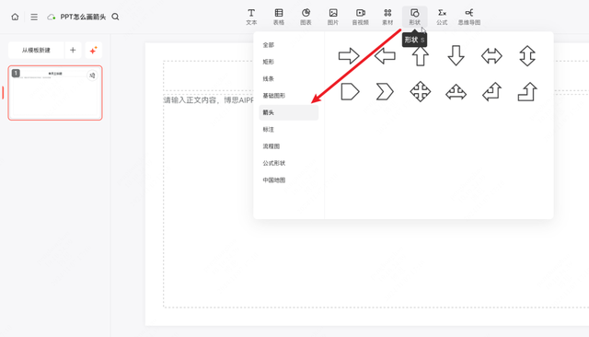589x337 pixels.
Task: Open the 文本 text tool
Action: [251, 17]
